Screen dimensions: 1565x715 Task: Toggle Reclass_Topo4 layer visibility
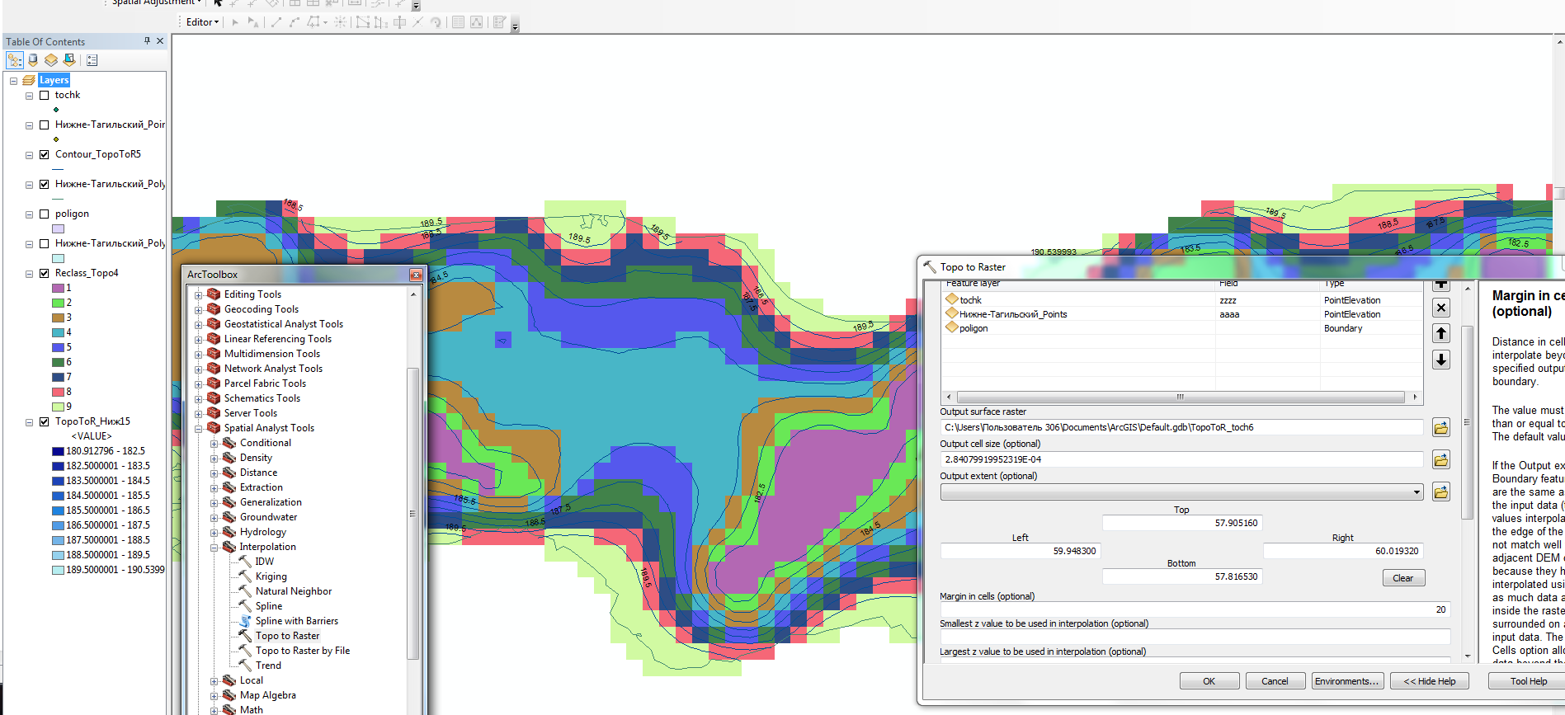pos(45,273)
